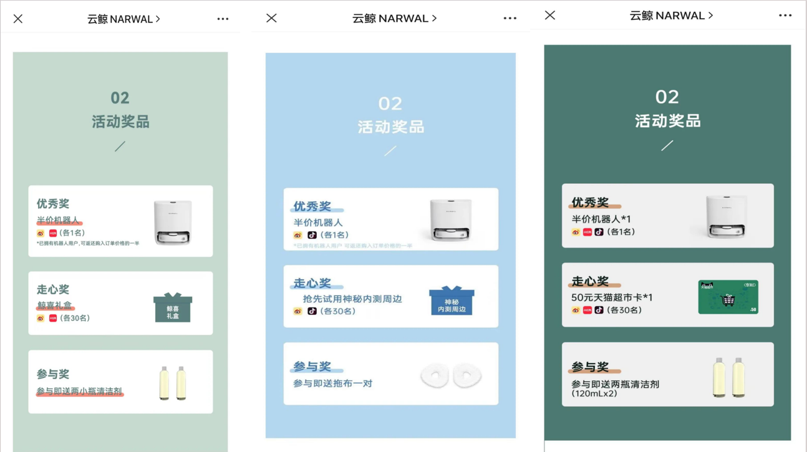The height and width of the screenshot is (452, 807).
Task: Click (各30名) text in light green 走心奖 card
Action: [75, 319]
